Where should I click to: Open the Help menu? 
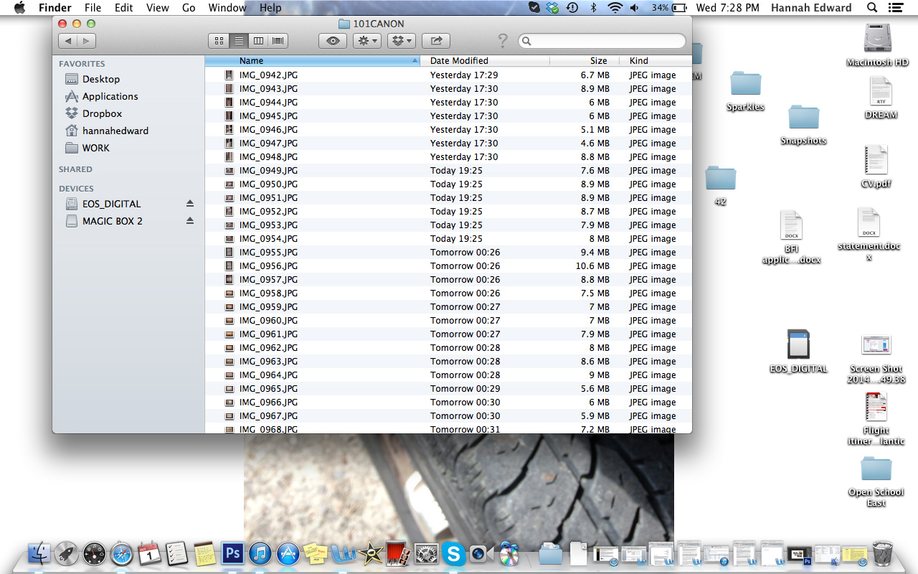tap(270, 8)
